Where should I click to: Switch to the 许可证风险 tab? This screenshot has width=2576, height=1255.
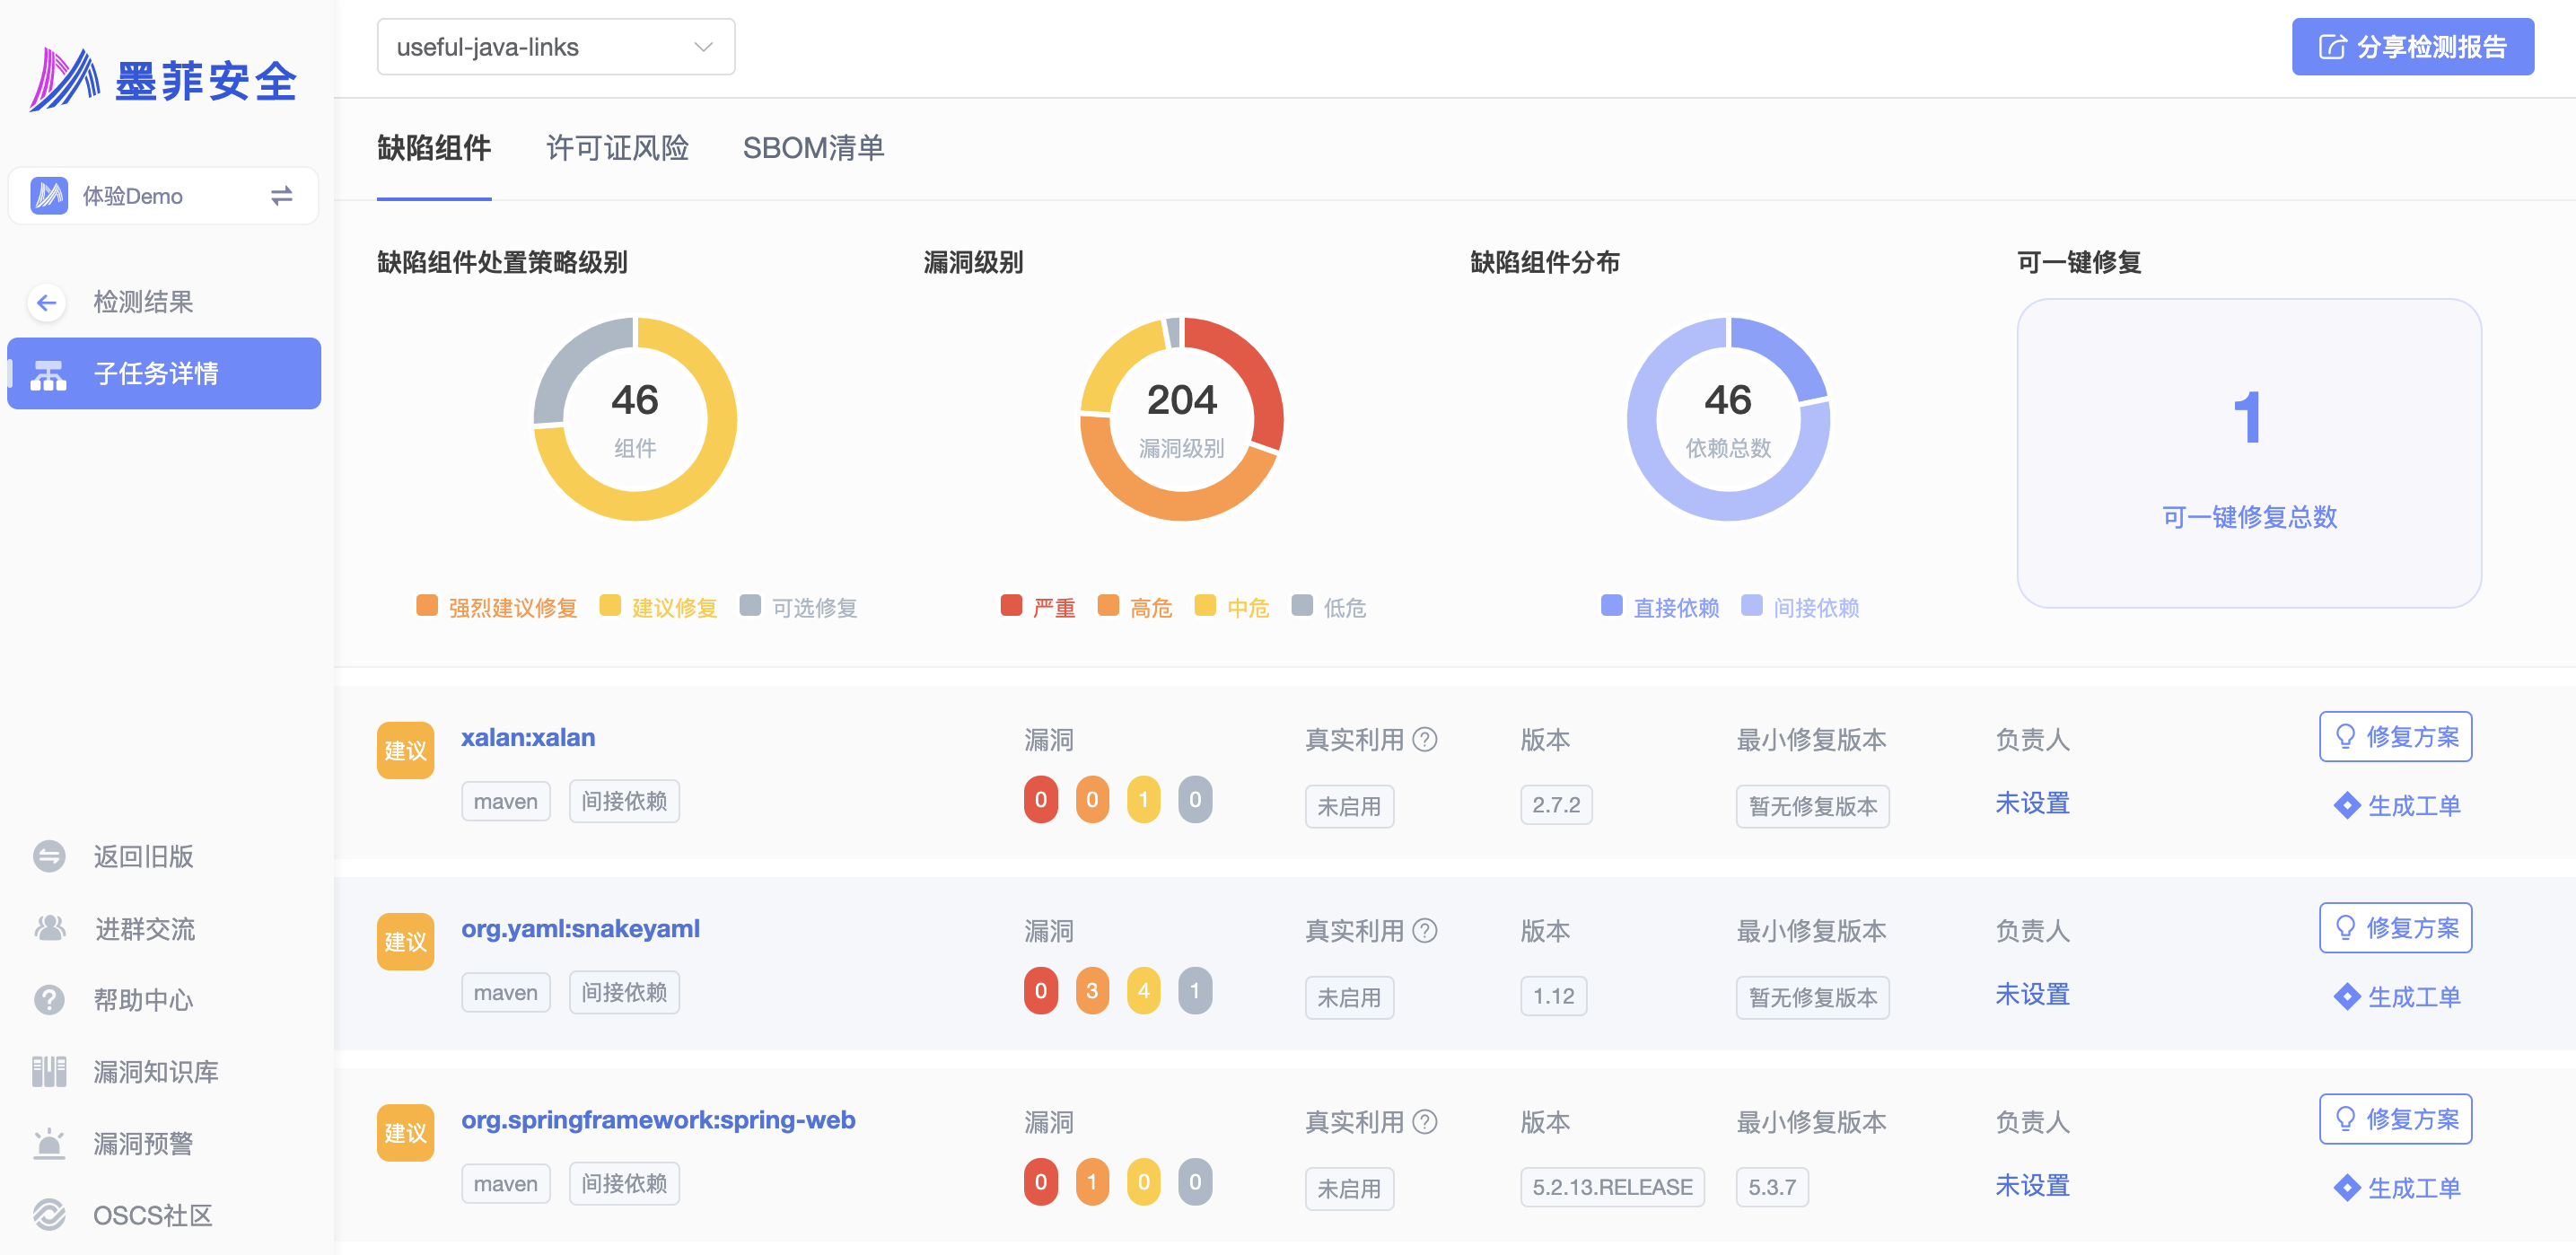pyautogui.click(x=617, y=148)
